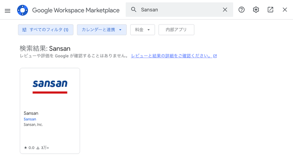Image resolution: width=293 pixels, height=161 pixels.
Task: Open the help question mark icon
Action: (241, 10)
